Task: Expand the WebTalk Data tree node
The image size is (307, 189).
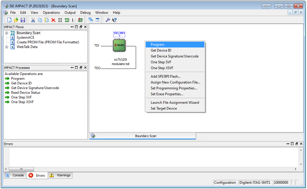Action: [x=7, y=47]
